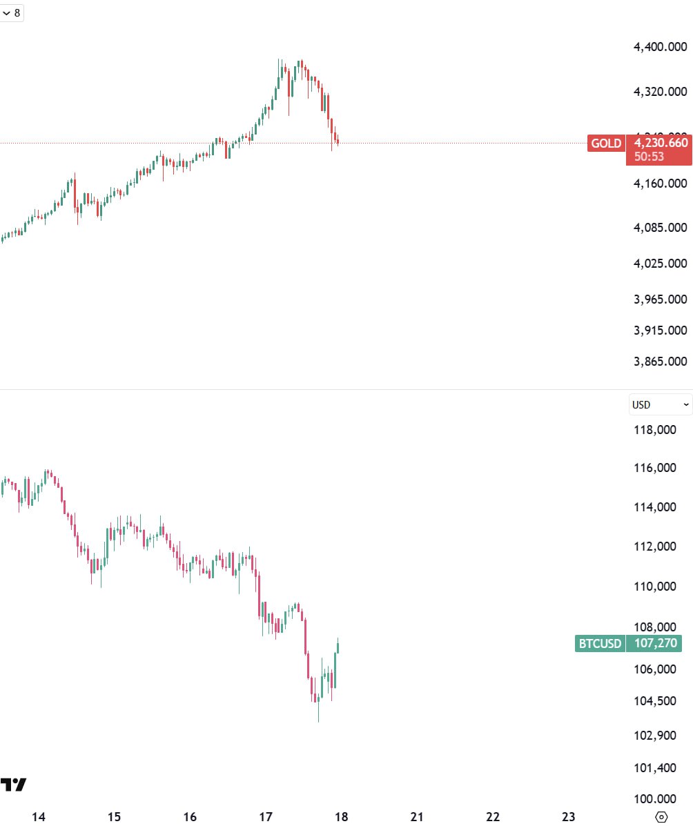The width and height of the screenshot is (693, 826).
Task: Click the latest red gold candle
Action: tap(338, 142)
